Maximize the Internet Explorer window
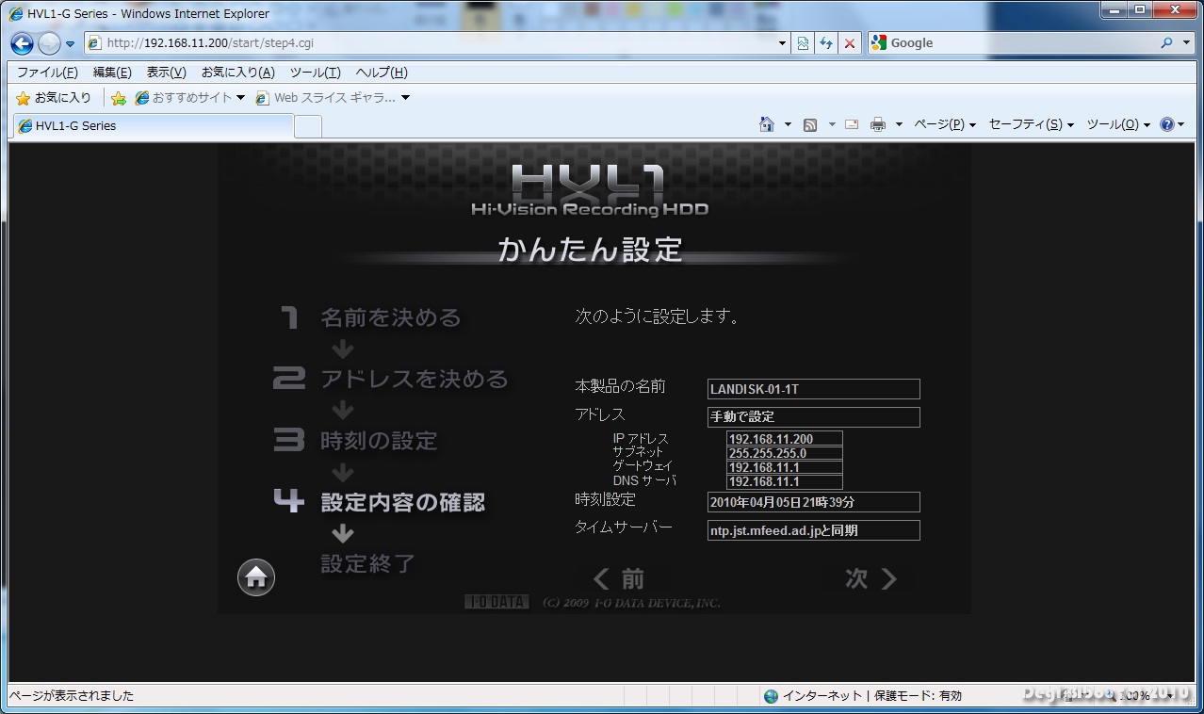 click(x=1140, y=10)
